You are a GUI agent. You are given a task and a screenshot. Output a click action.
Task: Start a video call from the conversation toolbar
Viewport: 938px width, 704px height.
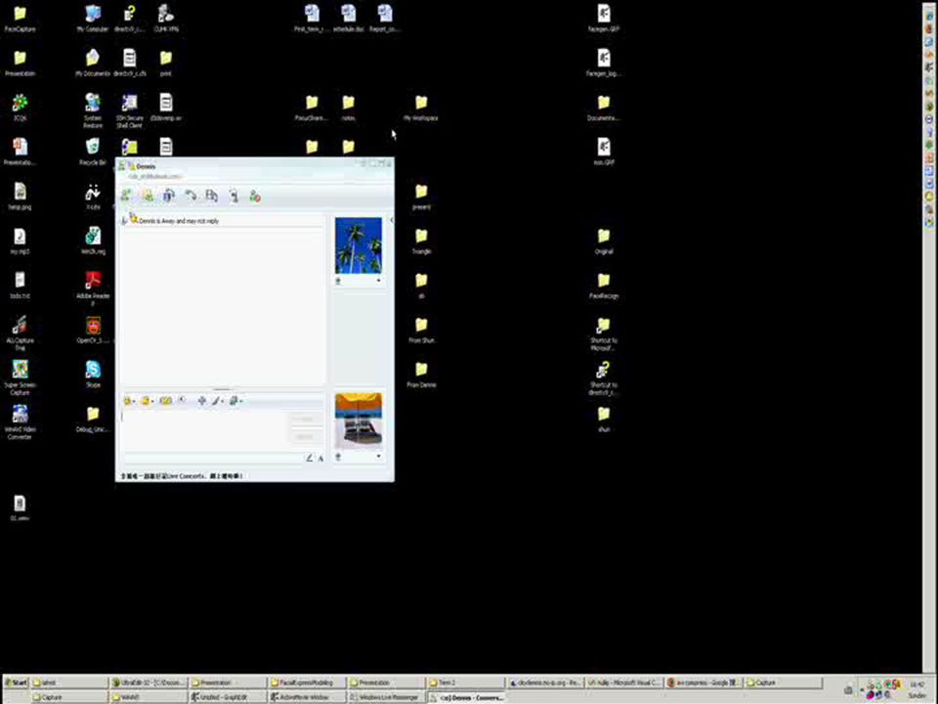point(169,196)
